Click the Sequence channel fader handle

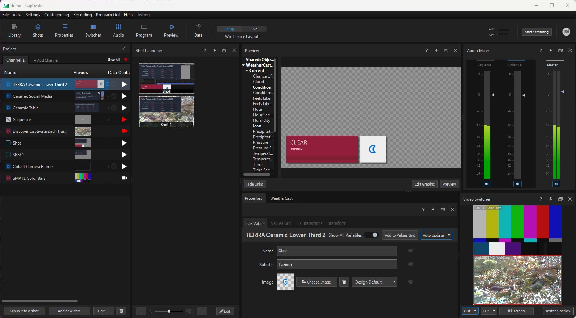(x=493, y=95)
